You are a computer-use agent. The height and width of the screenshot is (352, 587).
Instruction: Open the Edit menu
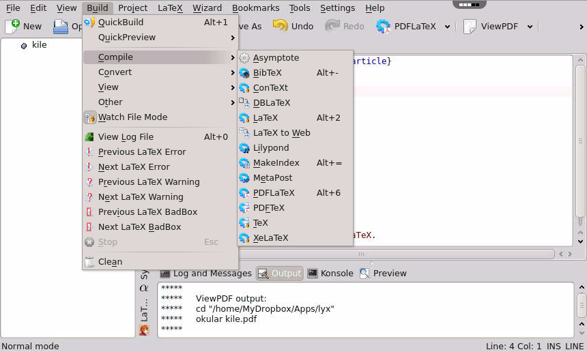[x=38, y=8]
